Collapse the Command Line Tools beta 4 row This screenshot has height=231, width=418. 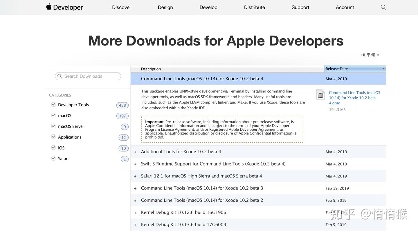click(x=135, y=79)
